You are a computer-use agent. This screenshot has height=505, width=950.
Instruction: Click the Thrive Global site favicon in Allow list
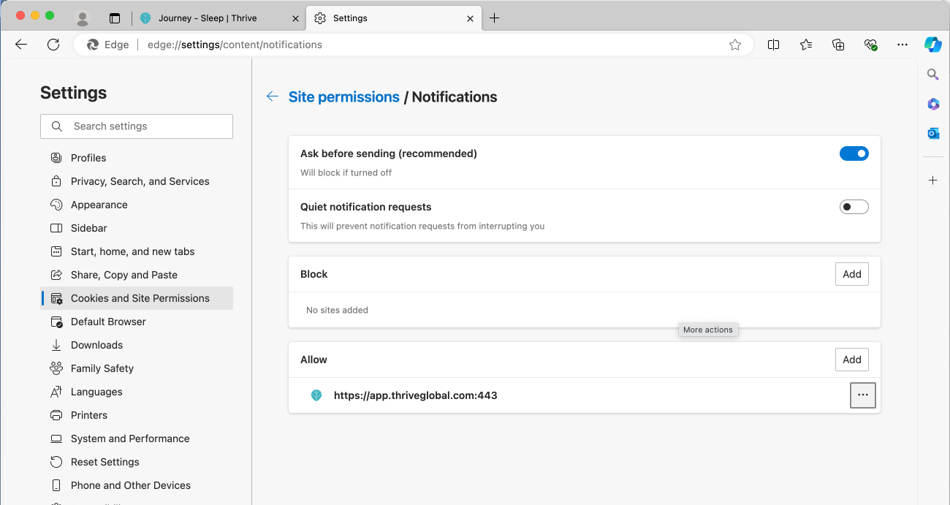click(x=316, y=395)
